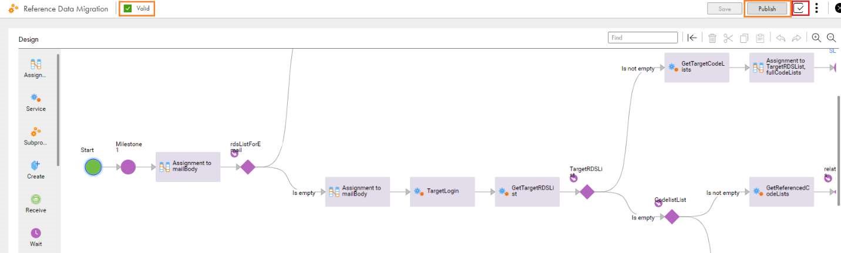Image resolution: width=841 pixels, height=253 pixels.
Task: Click the Design panel heading
Action: [28, 39]
